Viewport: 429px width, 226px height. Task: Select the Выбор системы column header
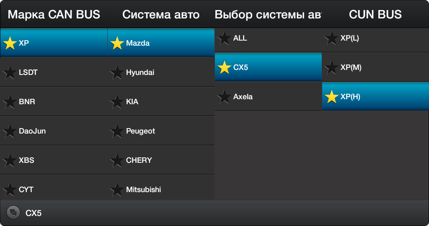click(268, 14)
